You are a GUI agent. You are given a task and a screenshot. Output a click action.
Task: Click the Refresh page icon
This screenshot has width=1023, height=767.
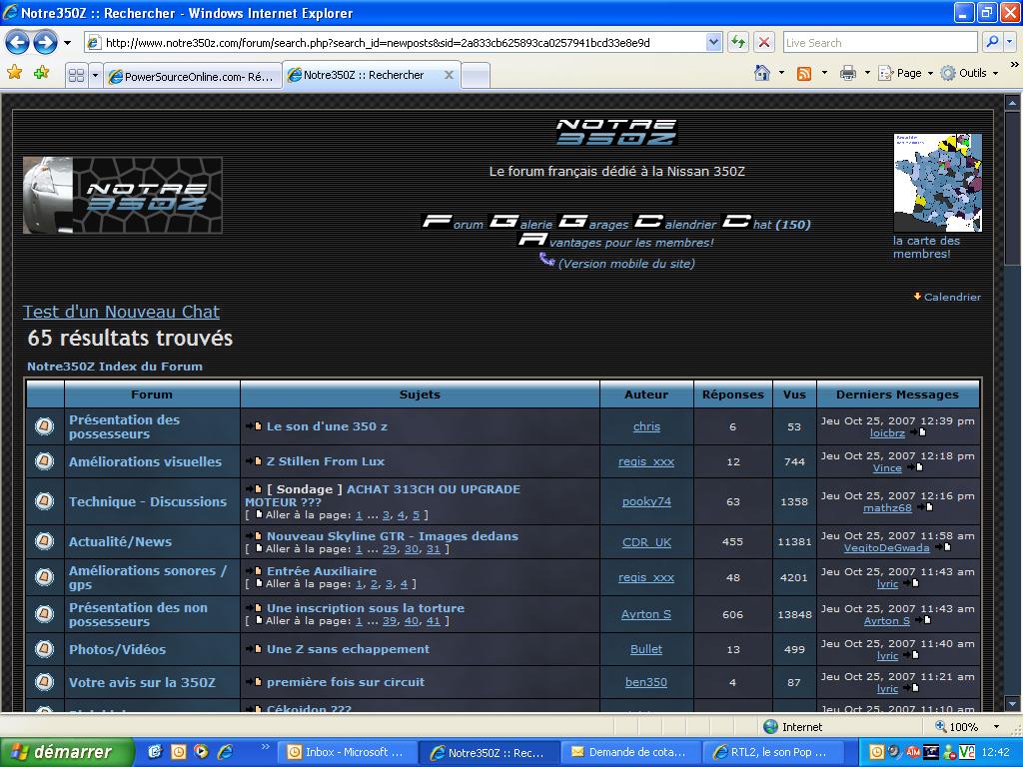tap(738, 42)
